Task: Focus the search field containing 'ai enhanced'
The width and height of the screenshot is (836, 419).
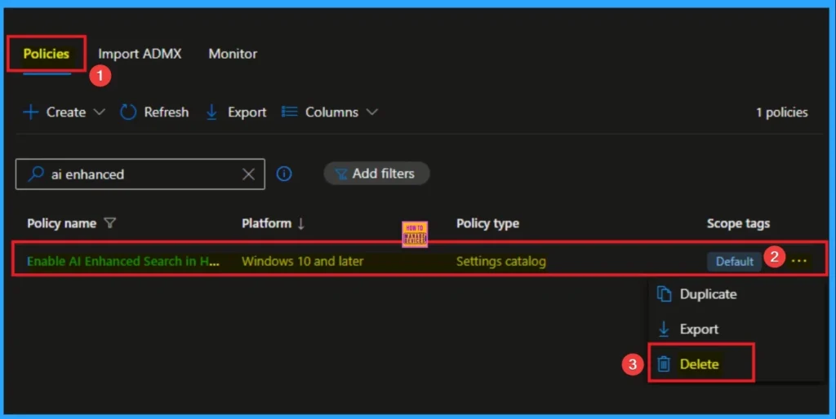Action: tap(140, 174)
